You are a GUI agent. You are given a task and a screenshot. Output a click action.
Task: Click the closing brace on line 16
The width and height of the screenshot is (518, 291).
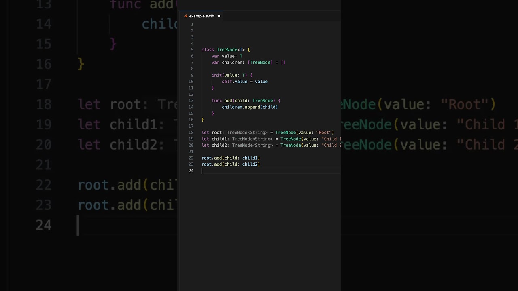[x=203, y=120]
